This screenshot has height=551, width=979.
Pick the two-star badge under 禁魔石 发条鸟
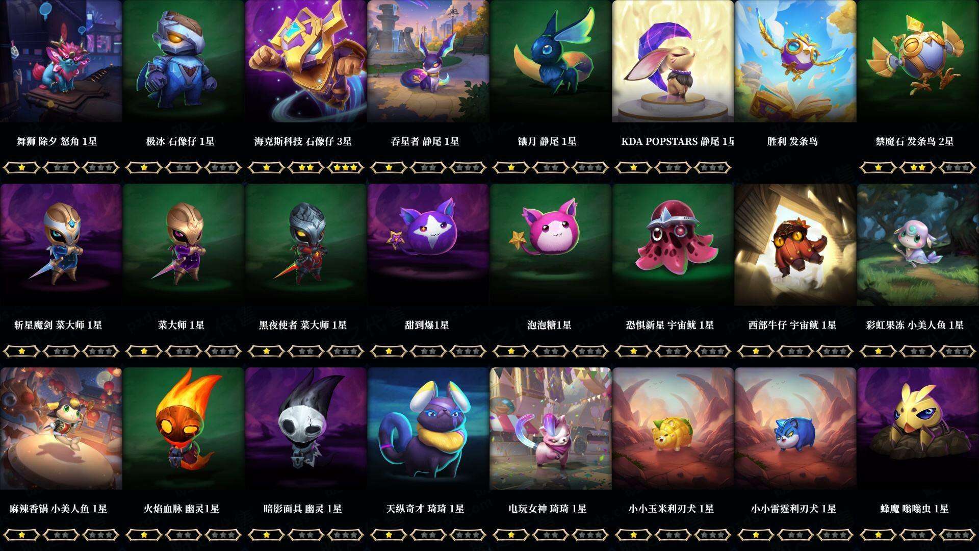tap(918, 167)
